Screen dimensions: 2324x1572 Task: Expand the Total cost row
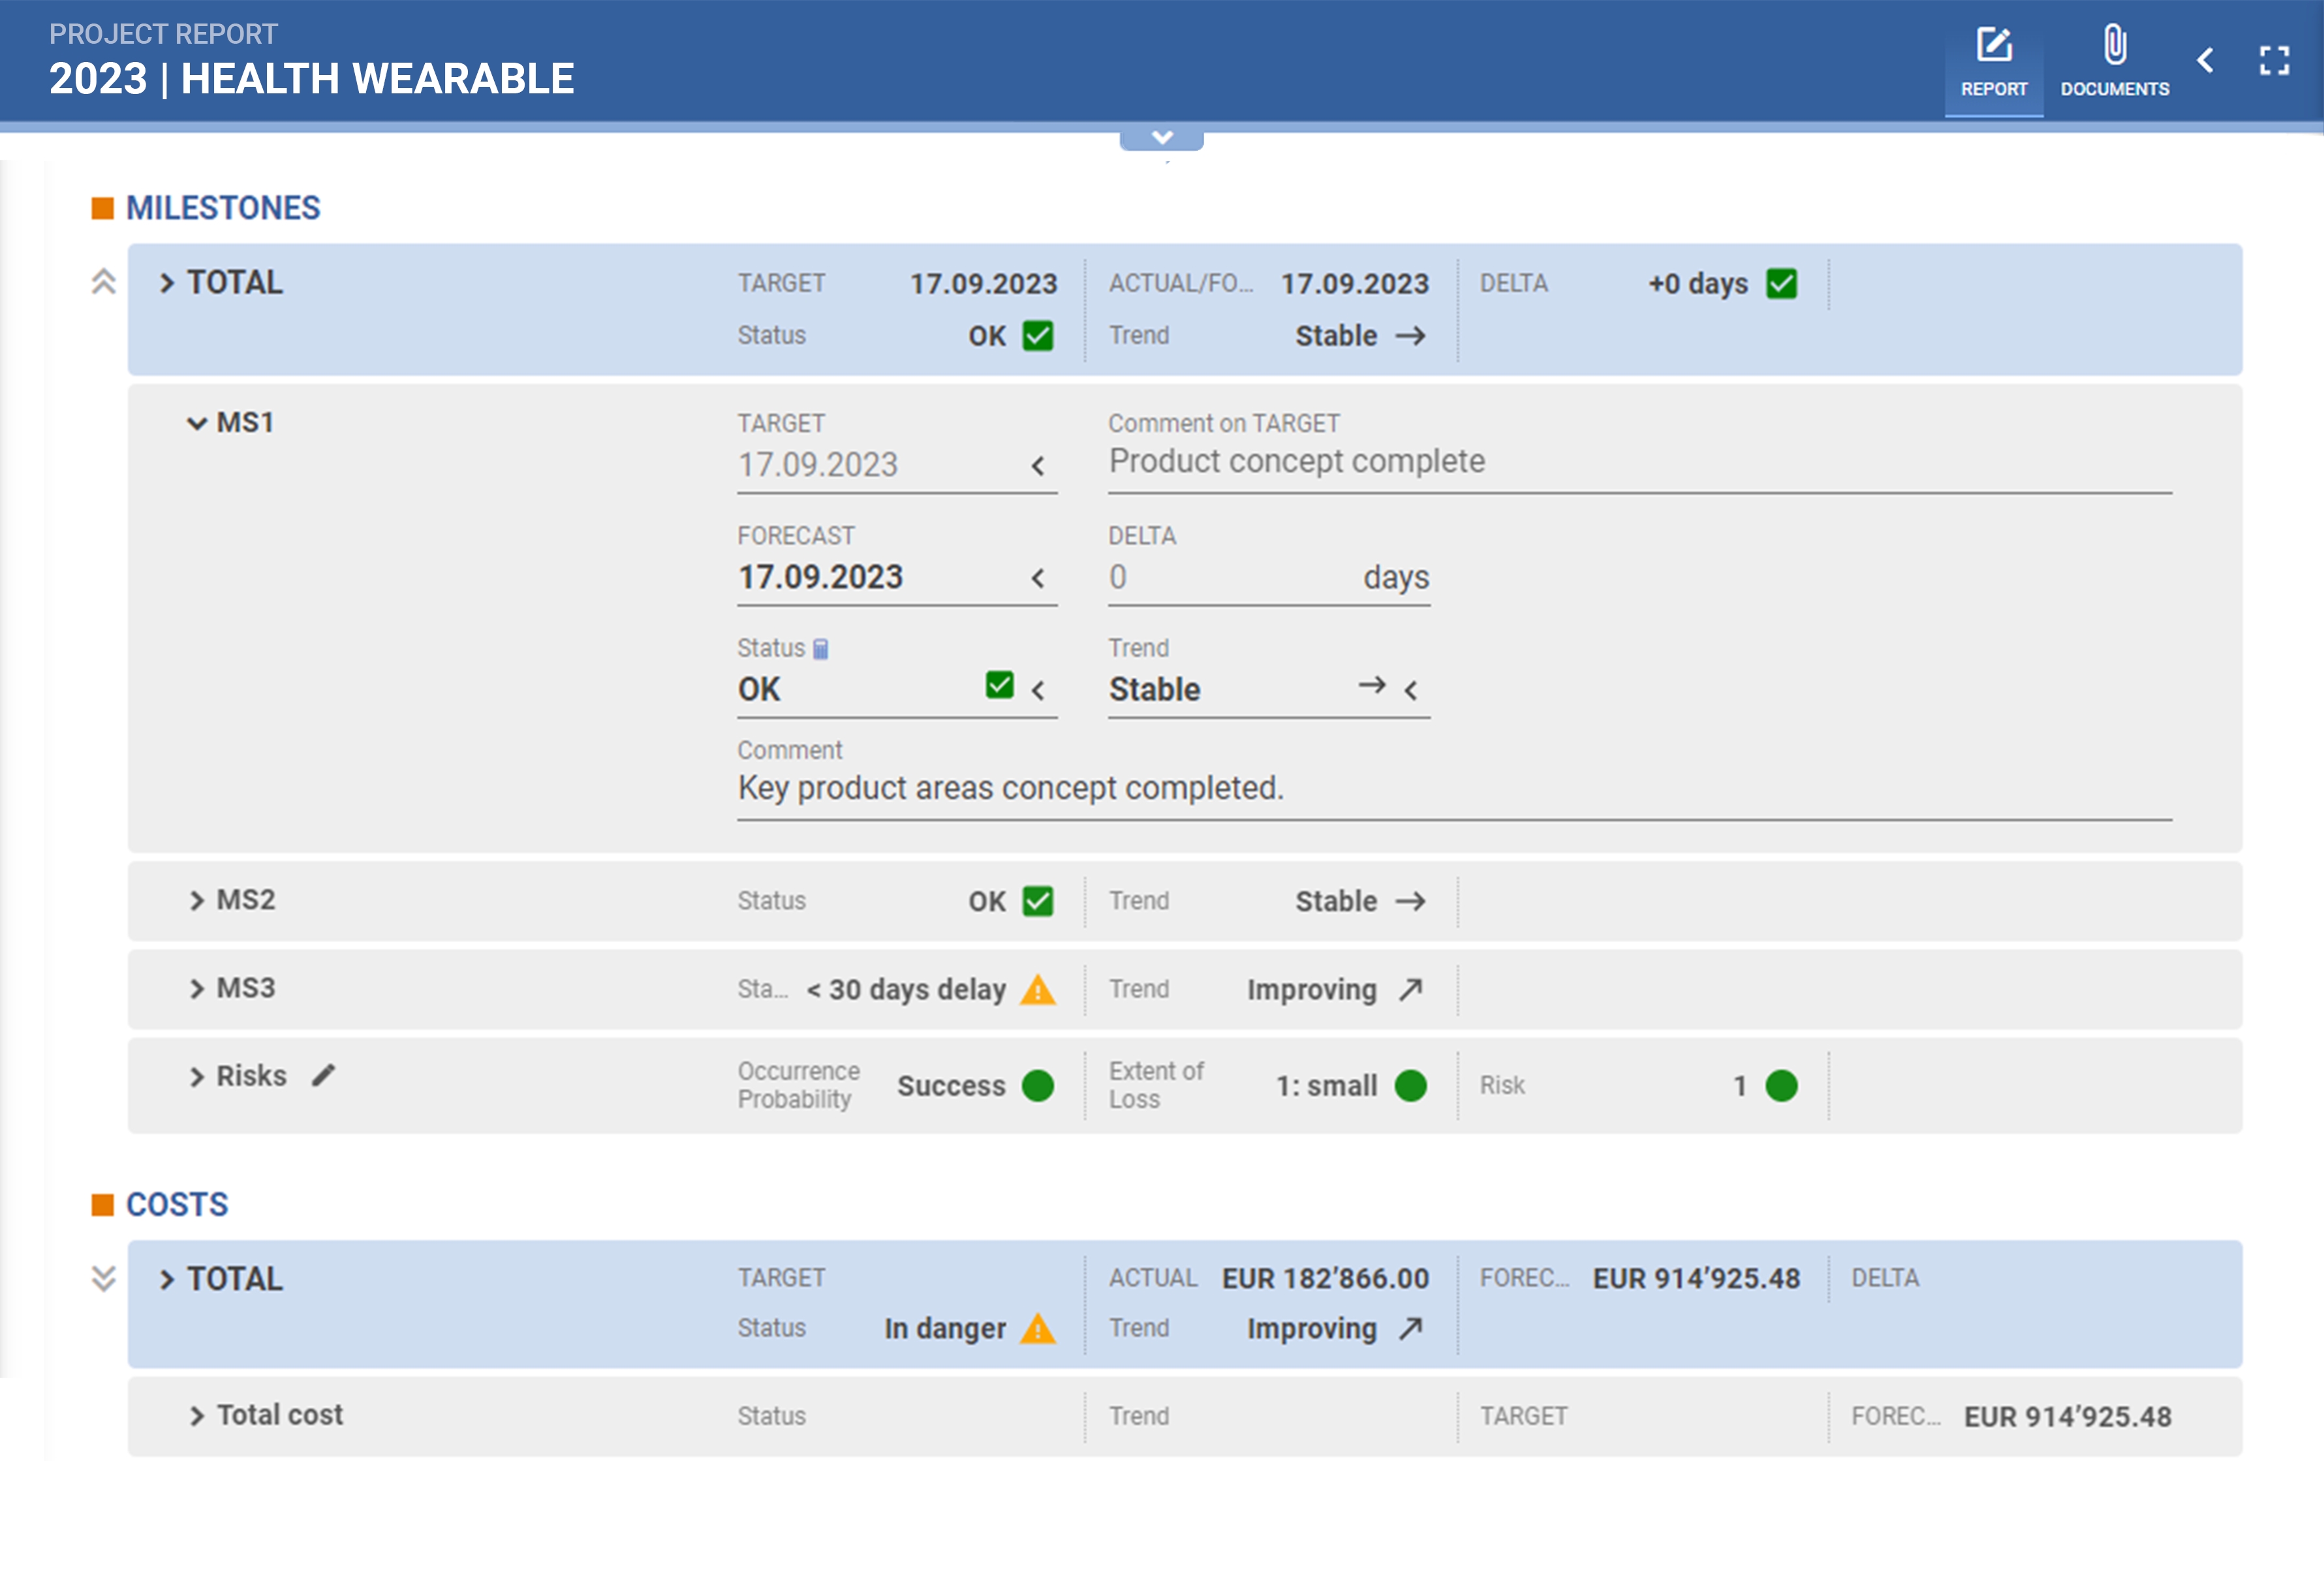(197, 1416)
